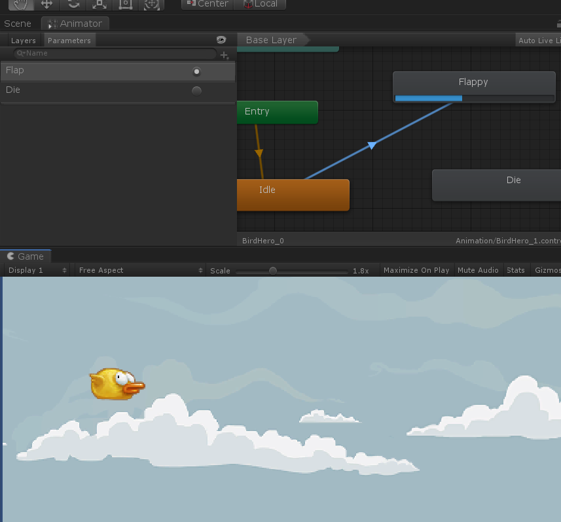Switch rotation mode via Local icon

tap(261, 5)
